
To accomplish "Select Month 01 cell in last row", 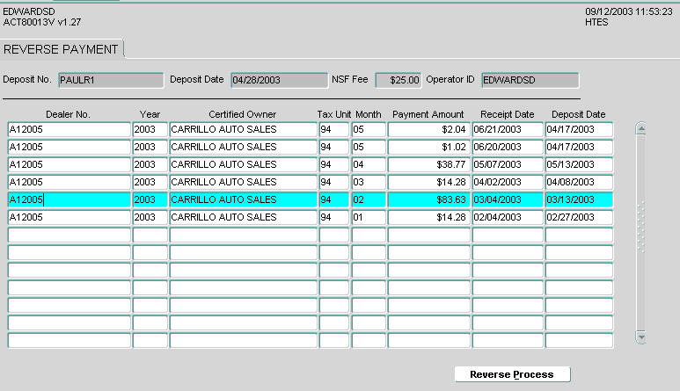I will 369,217.
